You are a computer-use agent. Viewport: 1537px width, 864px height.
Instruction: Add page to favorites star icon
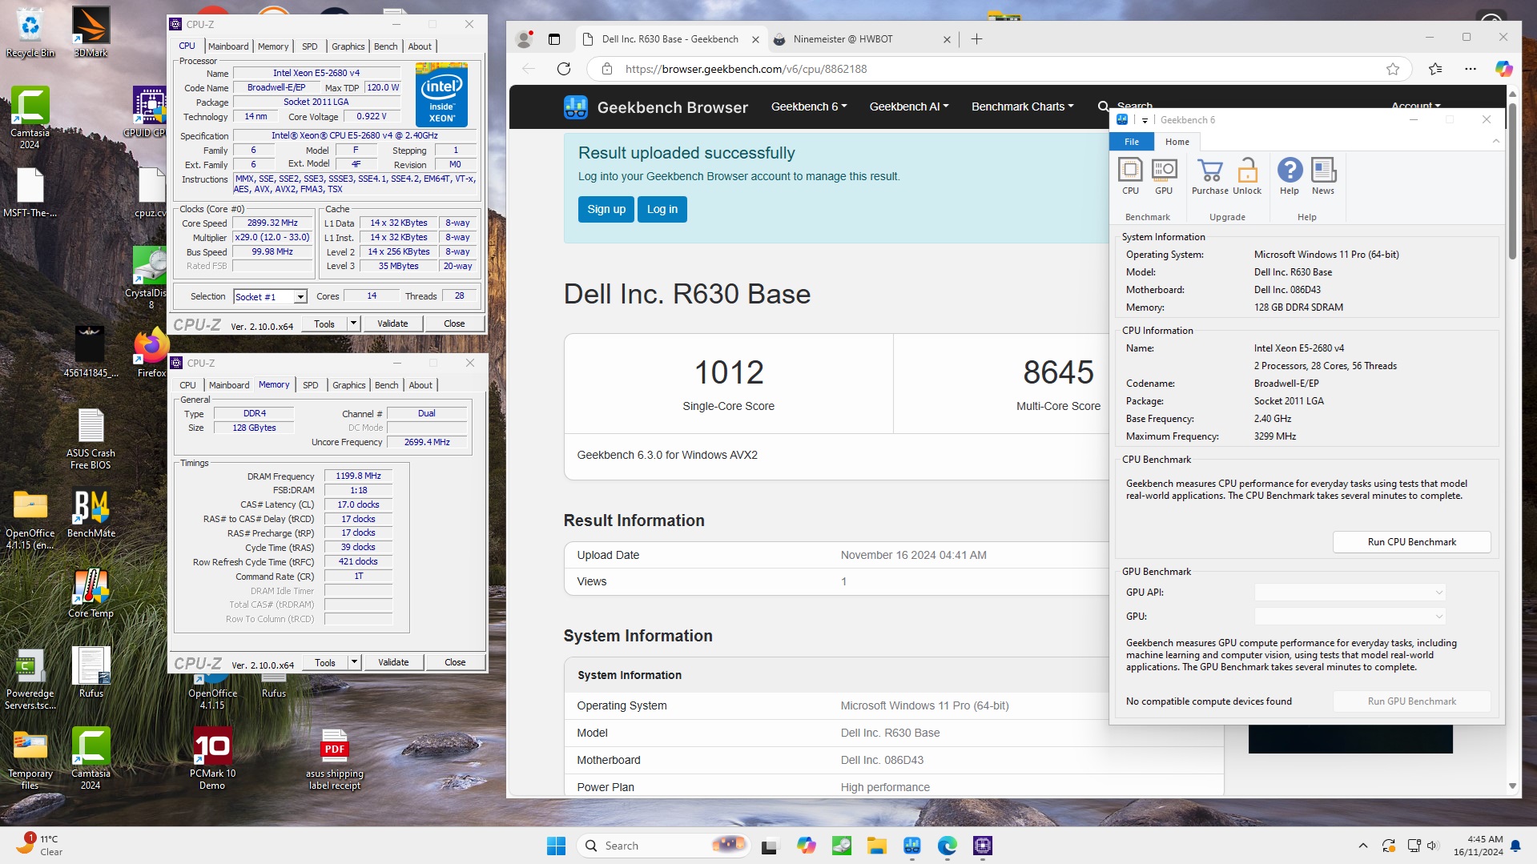[1393, 69]
